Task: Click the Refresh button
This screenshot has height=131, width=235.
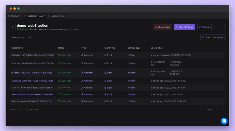Action: 204,27
